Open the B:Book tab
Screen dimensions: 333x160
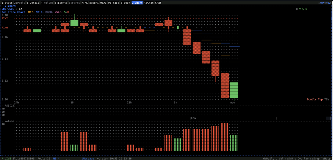pos(125,3)
